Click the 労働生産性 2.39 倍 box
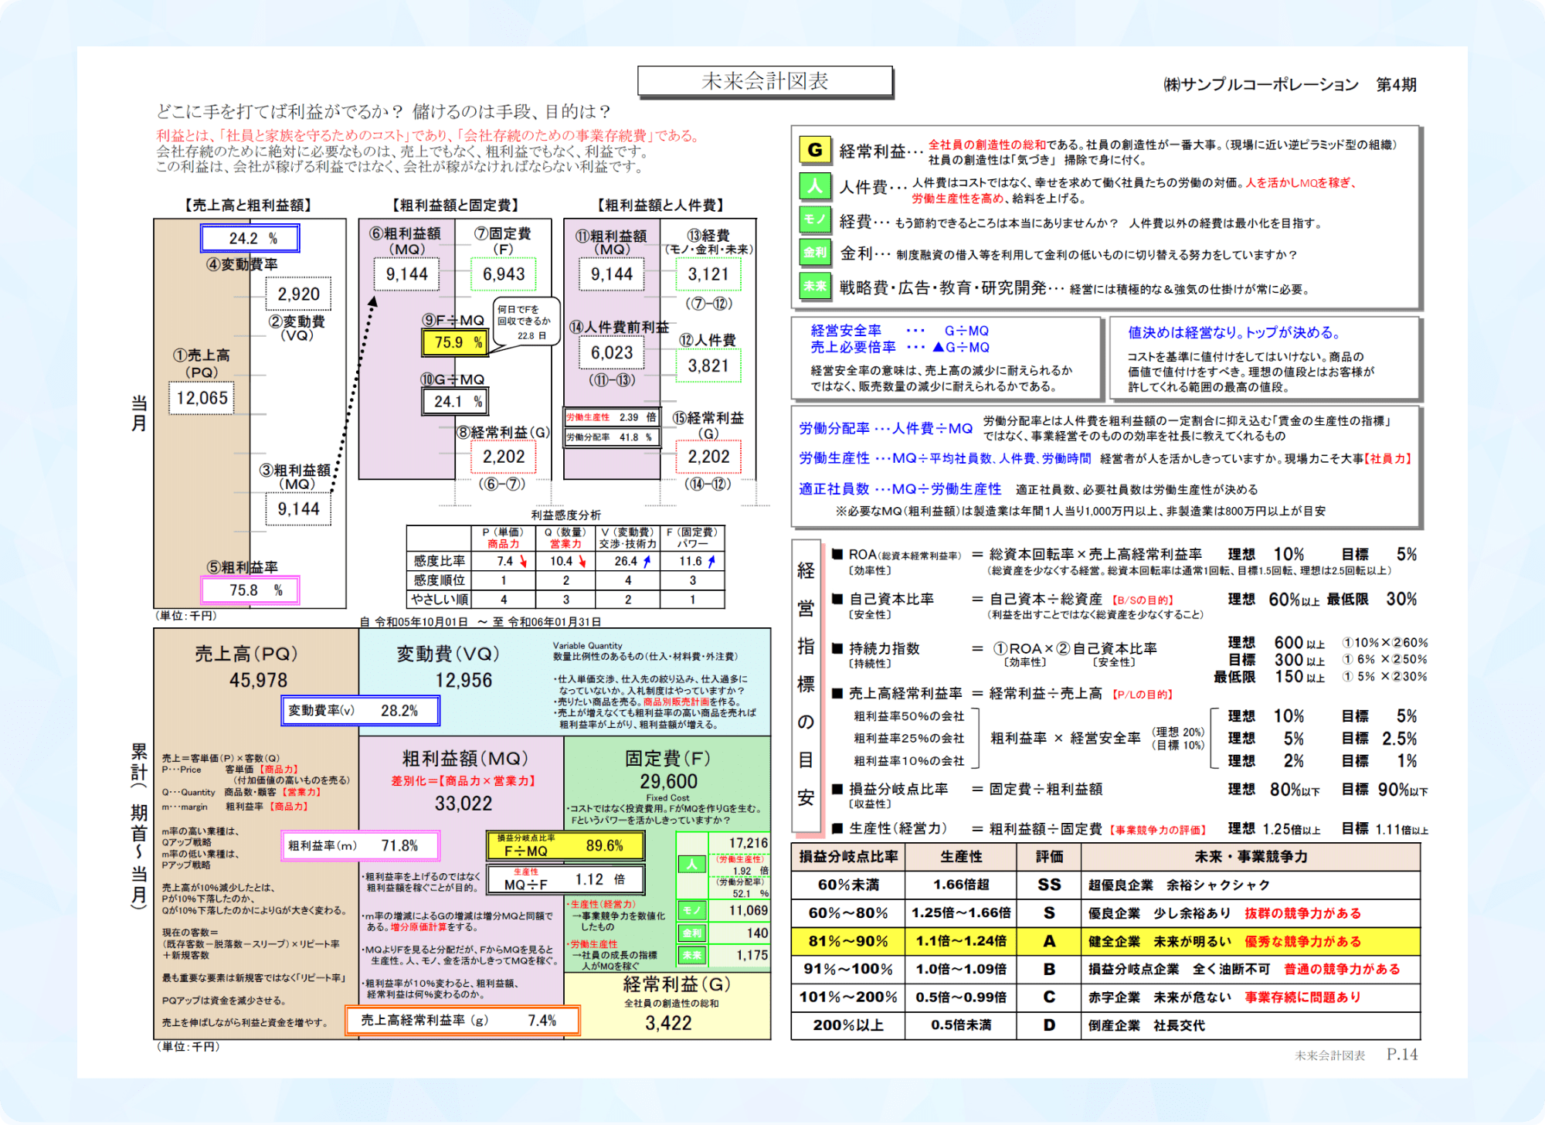 tap(612, 417)
